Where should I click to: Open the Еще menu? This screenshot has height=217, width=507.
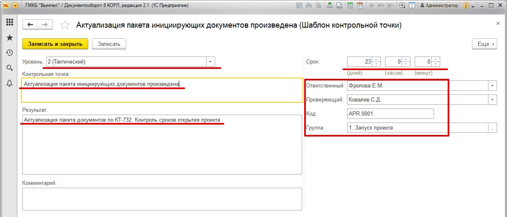(484, 44)
